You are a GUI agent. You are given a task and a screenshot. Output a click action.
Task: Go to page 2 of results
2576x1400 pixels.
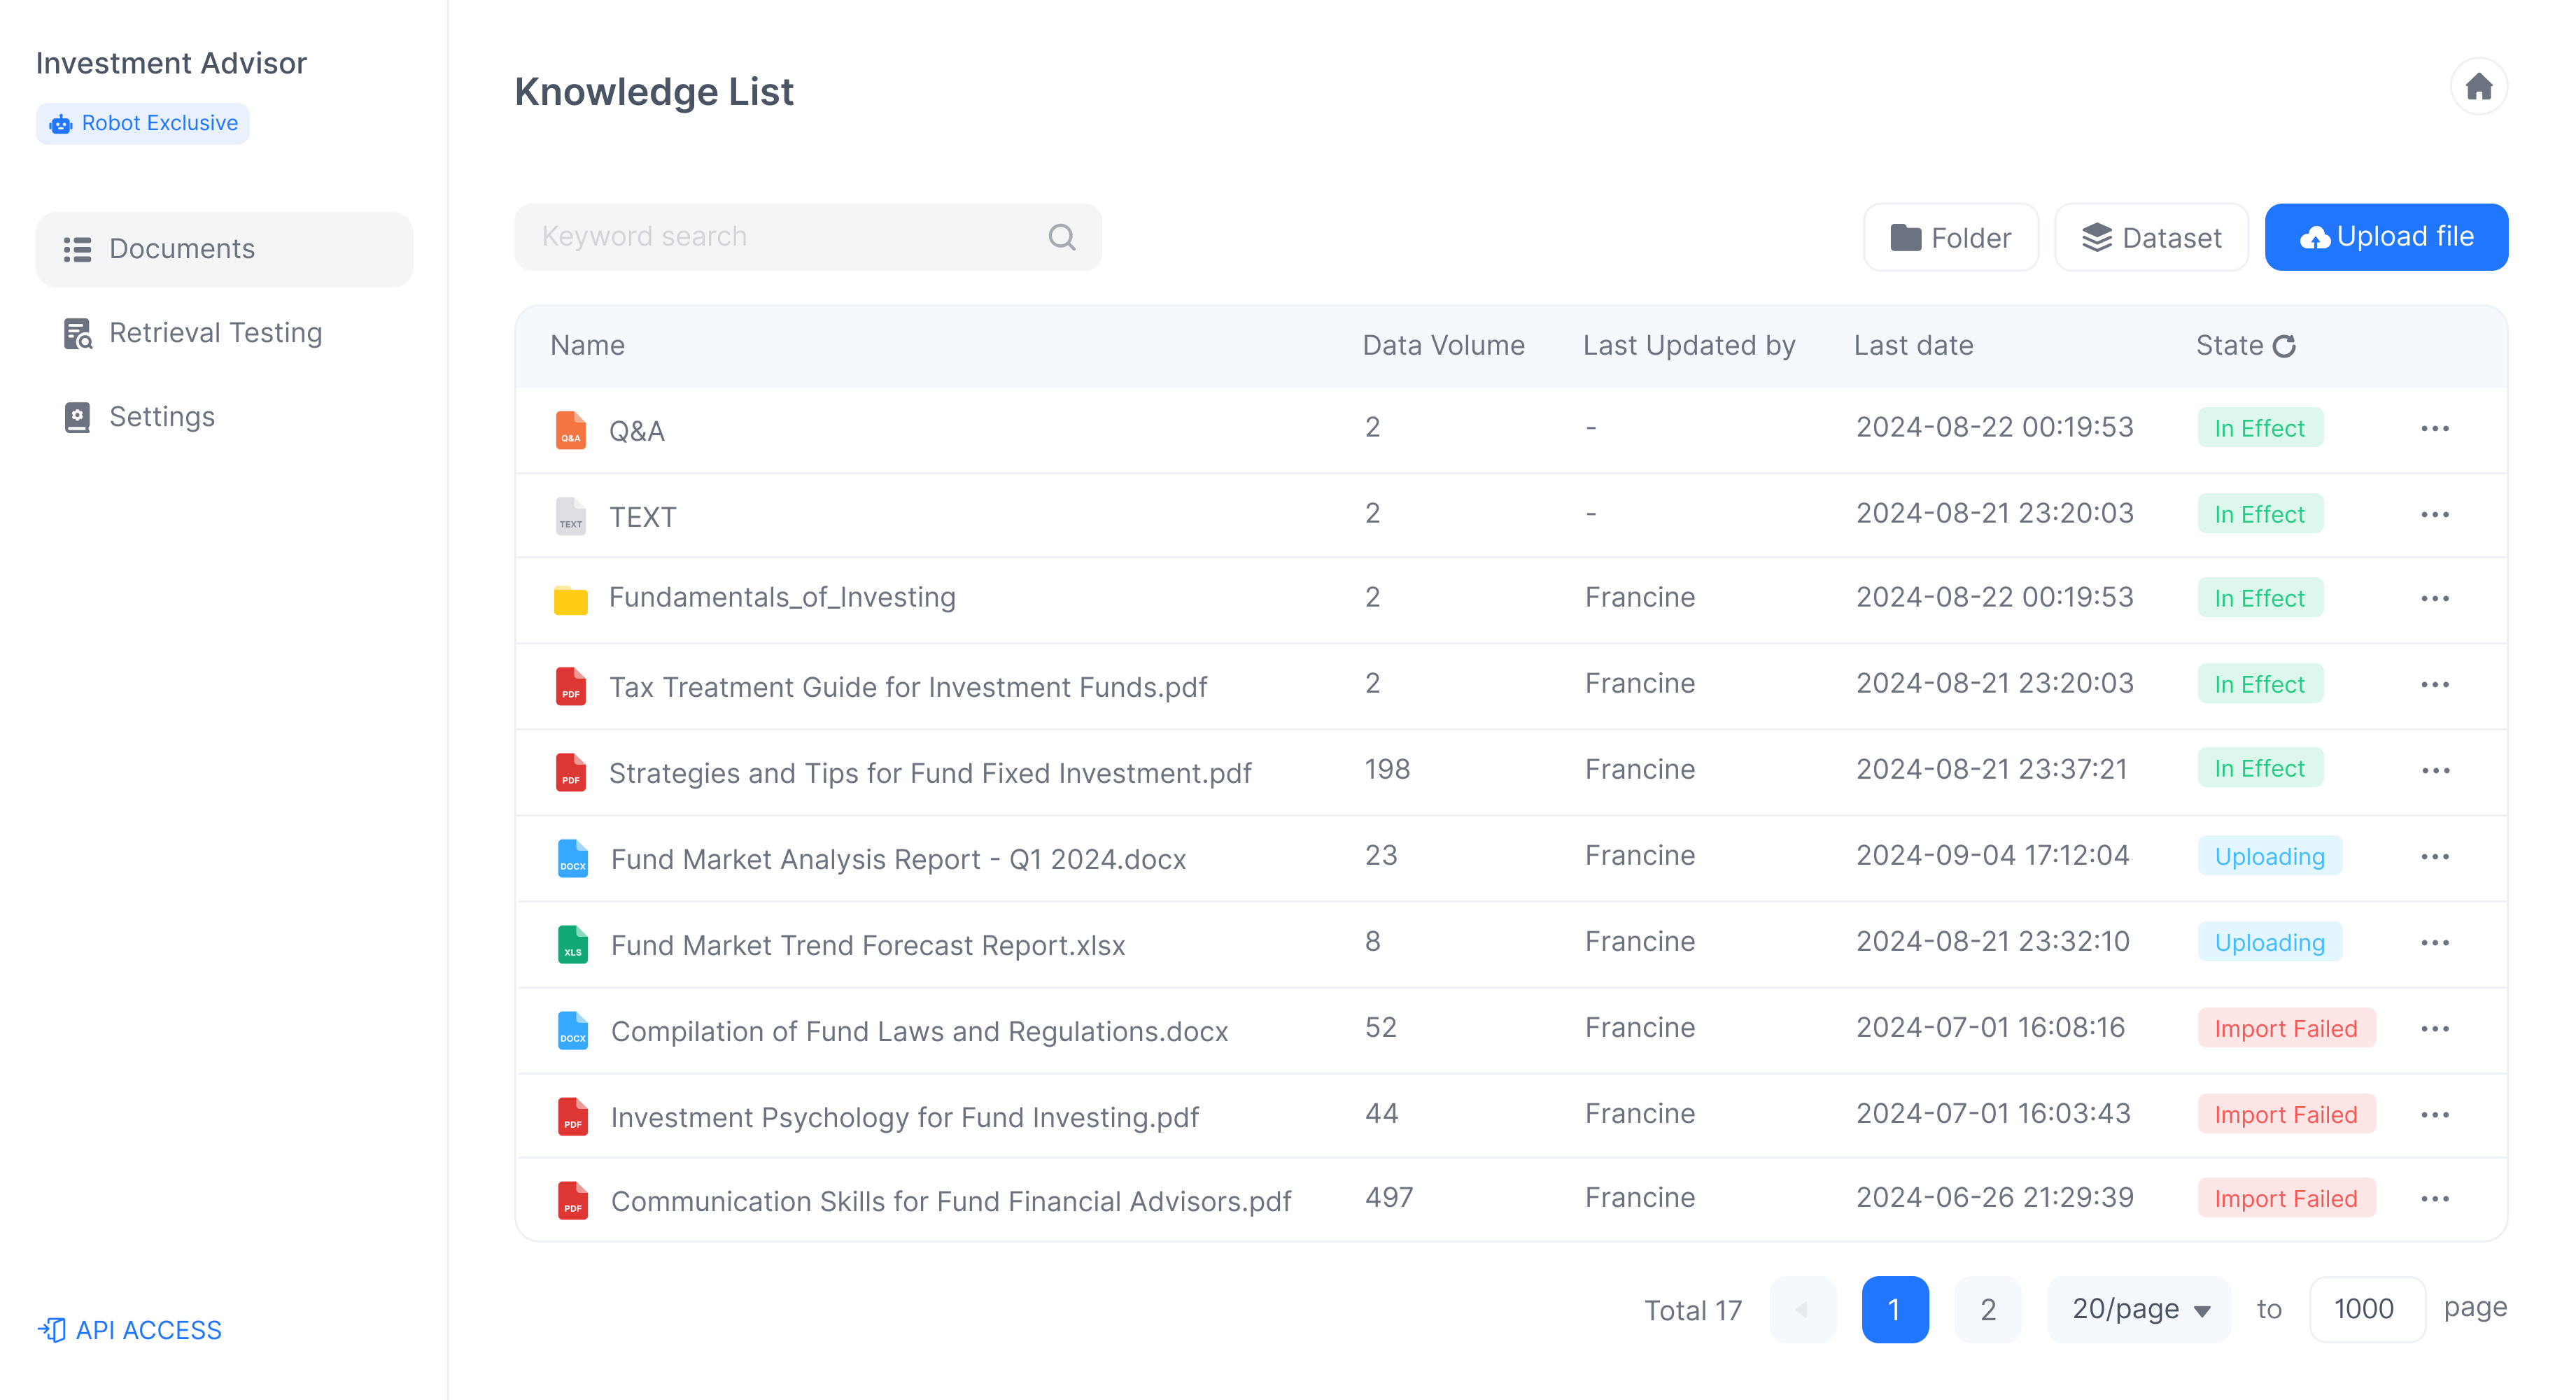coord(1988,1309)
